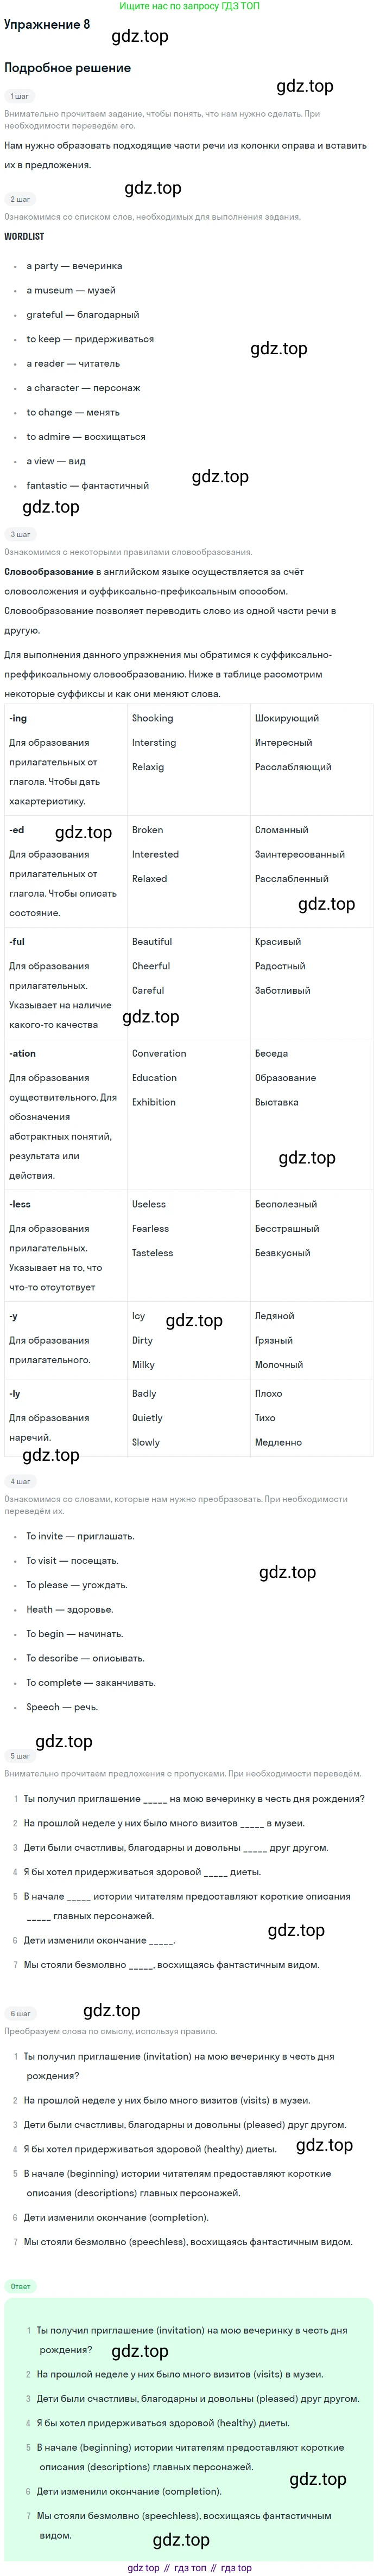Click the 'a party — вечеринка' list item

pyautogui.click(x=74, y=266)
